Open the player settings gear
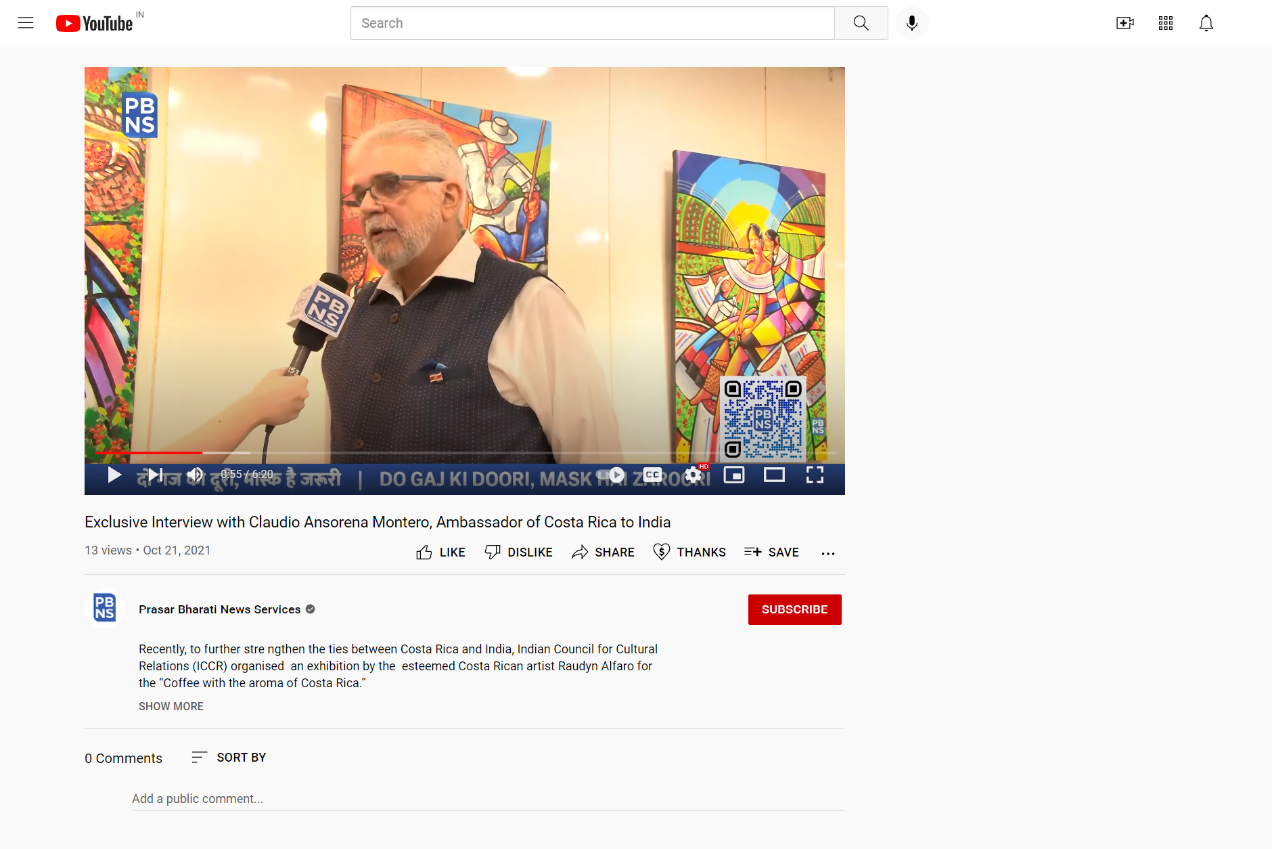This screenshot has height=849, width=1272. tap(693, 475)
